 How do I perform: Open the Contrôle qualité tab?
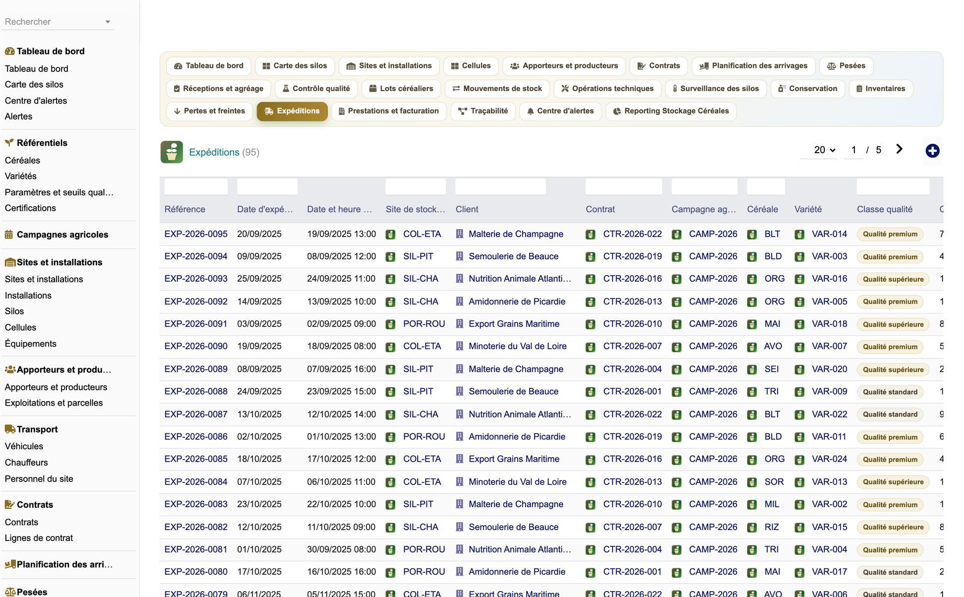[316, 88]
